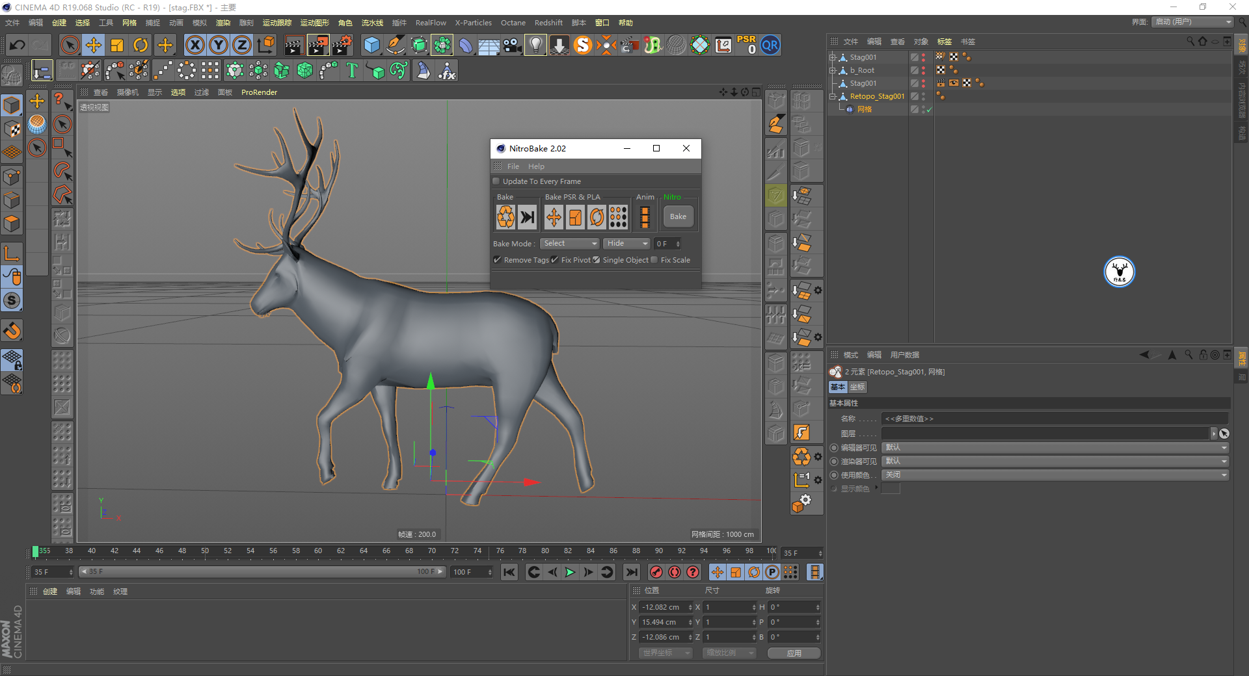
Task: Go to end of animation
Action: coord(631,572)
